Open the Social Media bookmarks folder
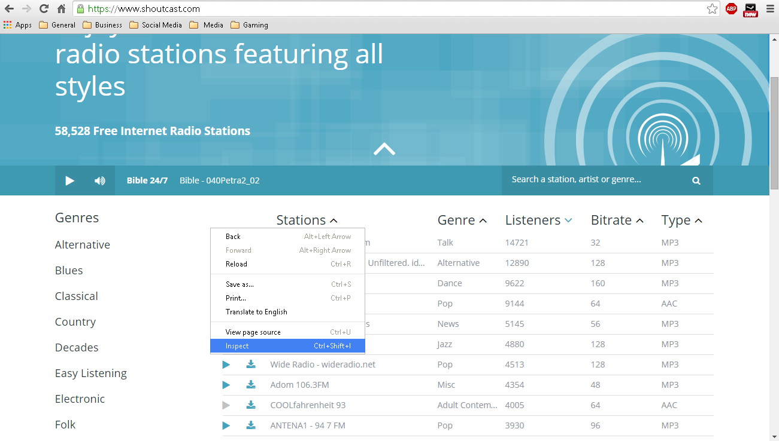 click(x=156, y=25)
